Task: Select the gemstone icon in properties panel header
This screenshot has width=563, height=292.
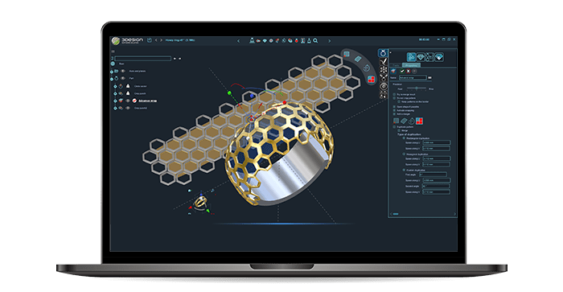Action: pos(421,57)
